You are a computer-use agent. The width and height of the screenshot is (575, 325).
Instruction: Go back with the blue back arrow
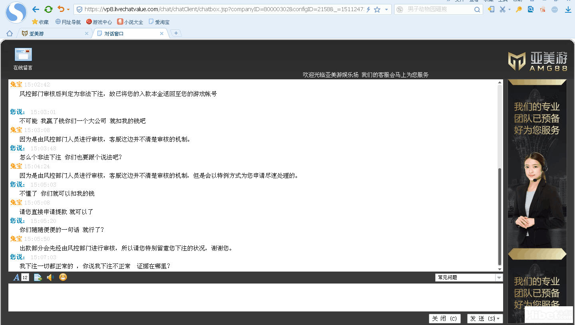[36, 9]
